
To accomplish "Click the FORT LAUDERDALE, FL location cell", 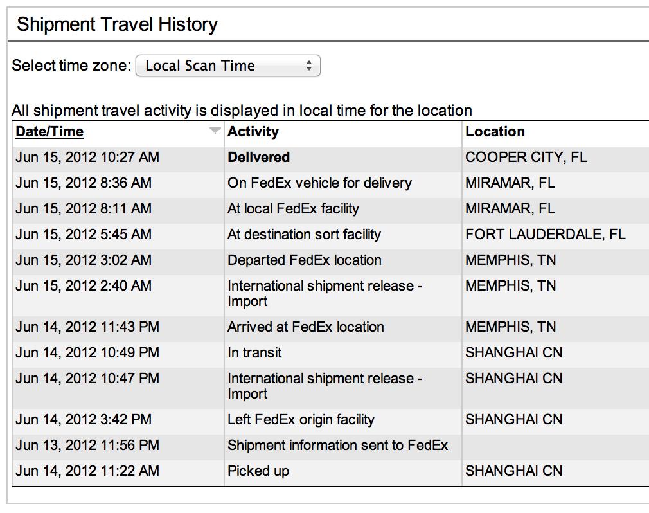I will click(x=545, y=235).
